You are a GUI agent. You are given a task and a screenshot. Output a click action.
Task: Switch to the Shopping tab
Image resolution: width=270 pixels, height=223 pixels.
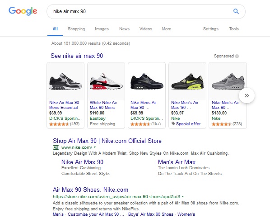(x=76, y=29)
